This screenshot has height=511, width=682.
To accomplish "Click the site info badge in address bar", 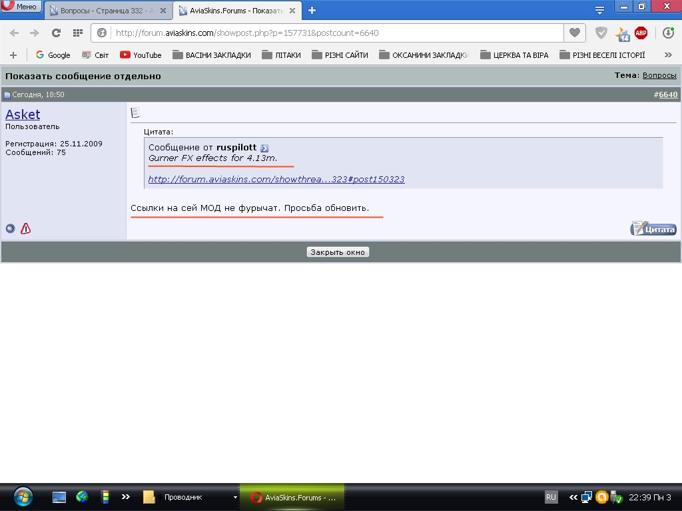I will coord(102,33).
